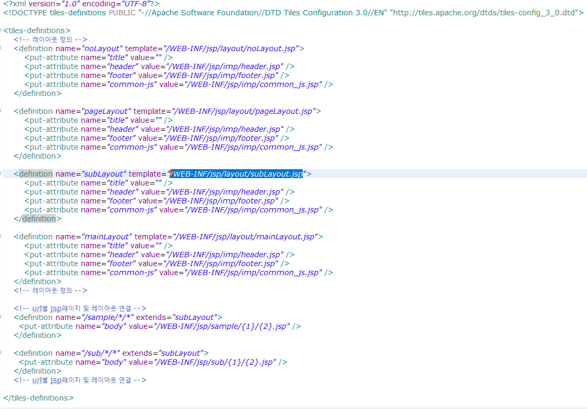Select the "/sub/*/*" definition name
The image size is (587, 409).
coord(101,354)
